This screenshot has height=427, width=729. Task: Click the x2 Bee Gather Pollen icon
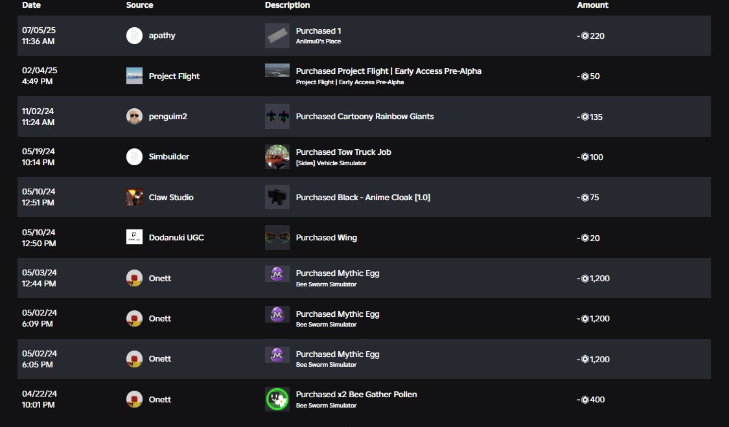click(x=277, y=399)
